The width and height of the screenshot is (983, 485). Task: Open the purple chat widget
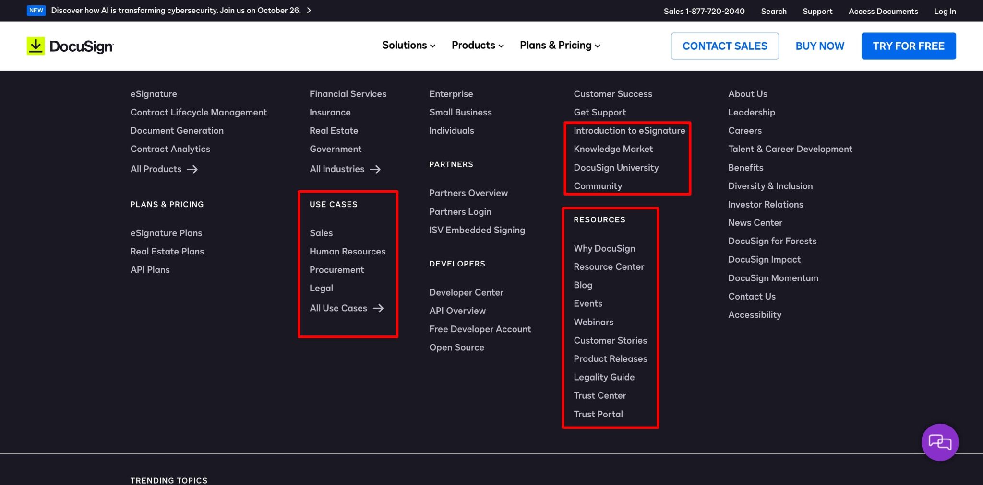[939, 441]
